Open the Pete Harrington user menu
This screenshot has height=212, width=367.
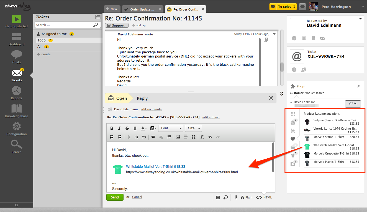pos(336,7)
